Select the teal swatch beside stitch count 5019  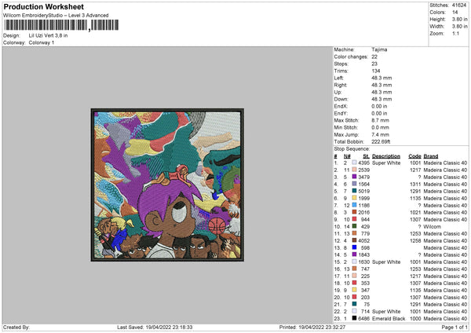click(x=355, y=191)
